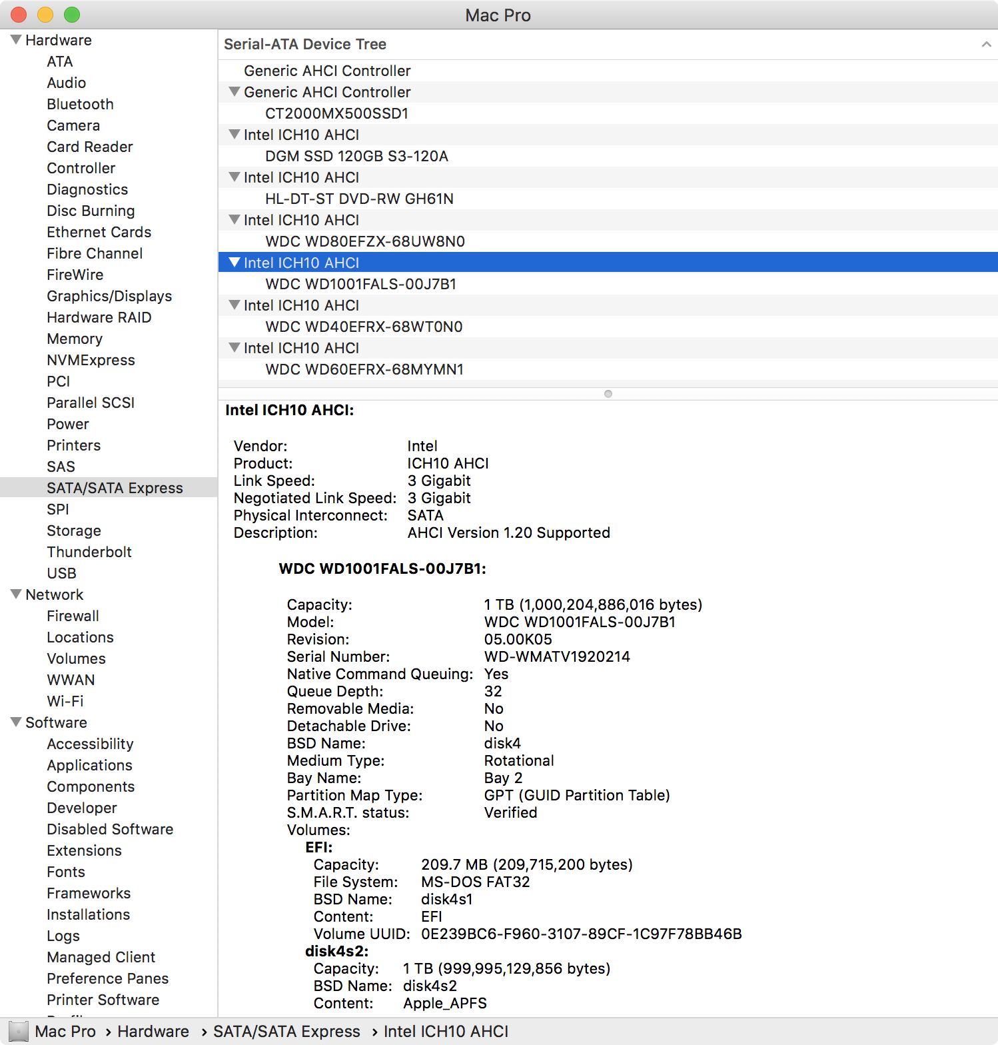Open Logs section
The image size is (998, 1045).
click(63, 936)
